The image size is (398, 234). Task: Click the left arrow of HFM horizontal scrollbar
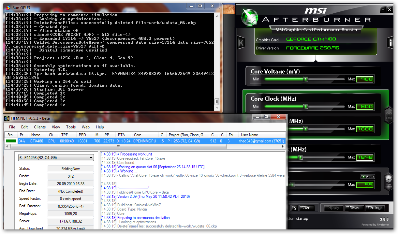[x=7, y=147]
